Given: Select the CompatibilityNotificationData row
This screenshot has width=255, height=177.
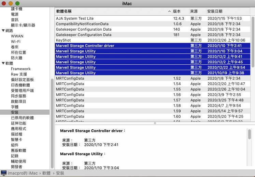Looking at the screenshot, I should tap(153, 24).
